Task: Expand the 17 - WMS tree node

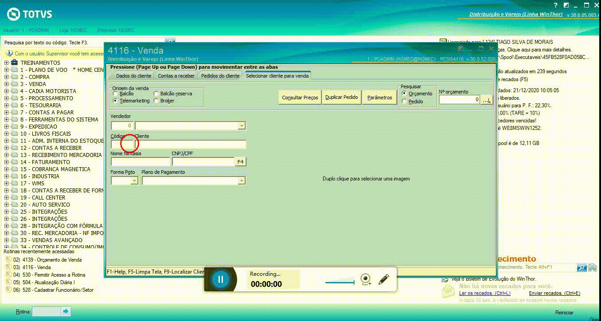Action: (x=7, y=183)
